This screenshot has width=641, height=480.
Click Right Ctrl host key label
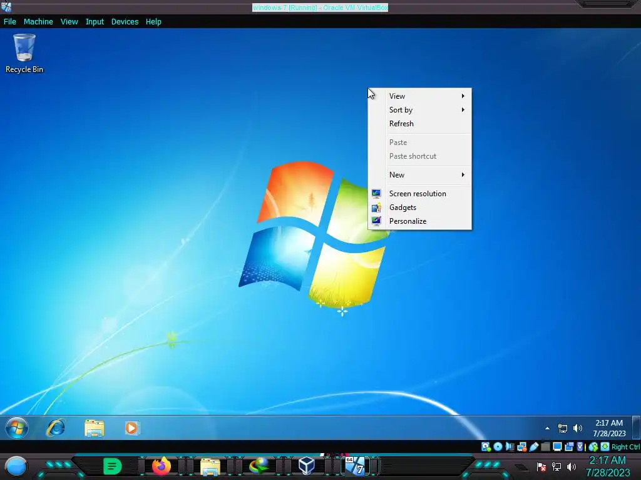(x=625, y=447)
